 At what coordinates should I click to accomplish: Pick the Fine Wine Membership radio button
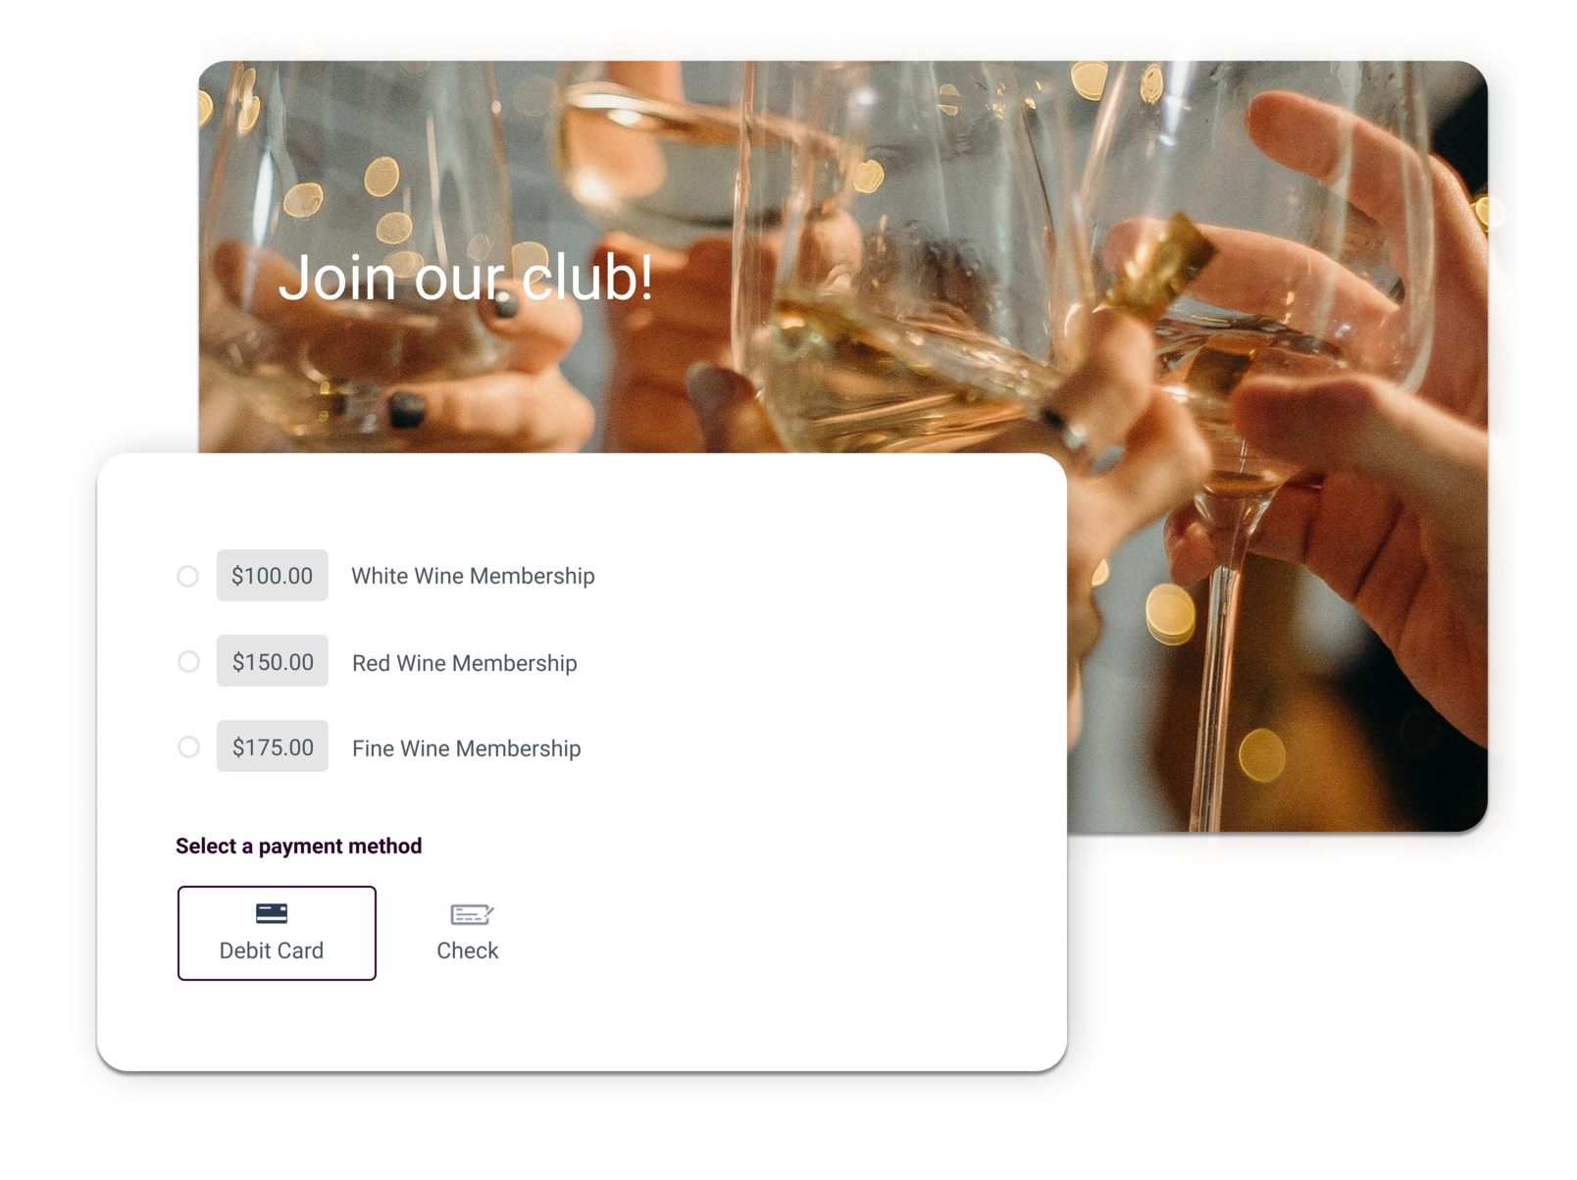[x=188, y=747]
